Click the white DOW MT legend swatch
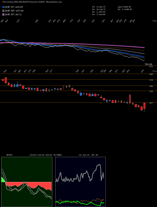The height and width of the screenshot is (207, 157). click(3, 11)
